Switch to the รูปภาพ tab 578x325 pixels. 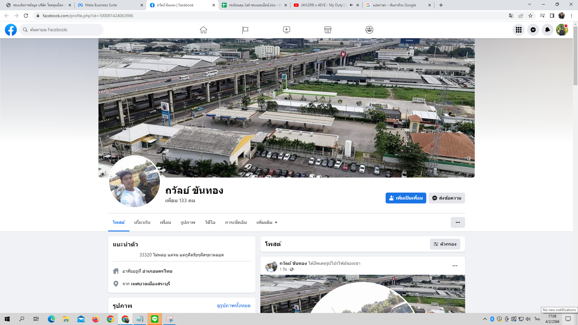(x=188, y=222)
